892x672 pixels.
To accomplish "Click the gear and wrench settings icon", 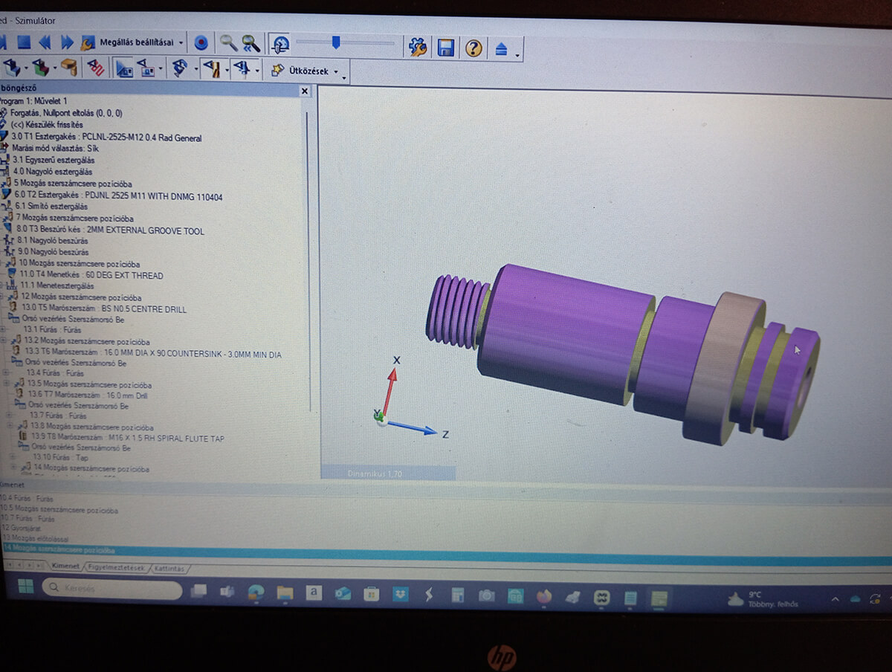I will [x=418, y=48].
